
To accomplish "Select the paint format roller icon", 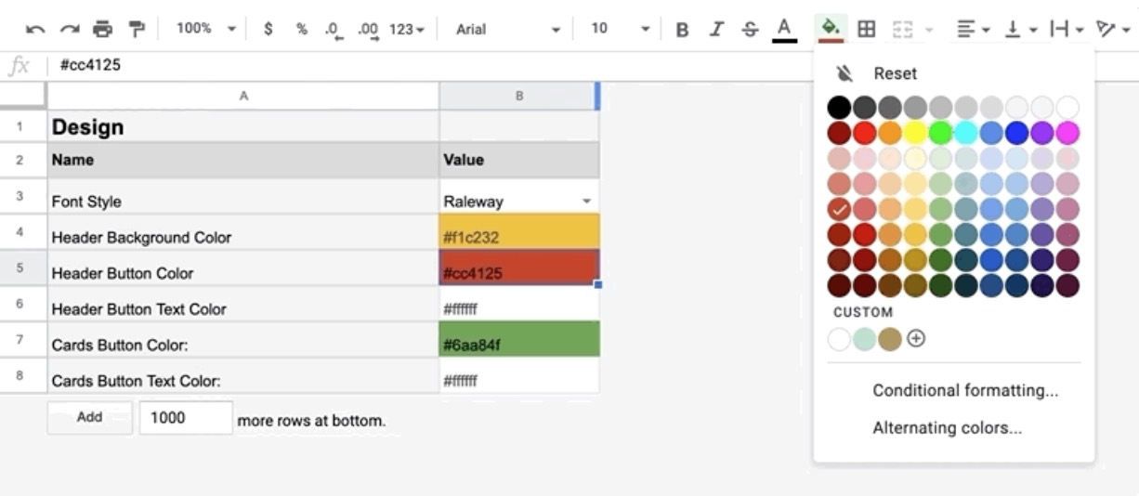I will (x=137, y=30).
